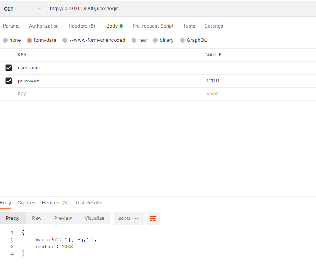This screenshot has height=264, width=316.
Task: Open the JSON format dropdown
Action: (x=129, y=219)
